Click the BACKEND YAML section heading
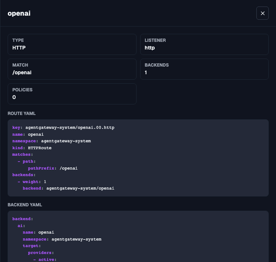The image size is (276, 262). pyautogui.click(x=25, y=205)
